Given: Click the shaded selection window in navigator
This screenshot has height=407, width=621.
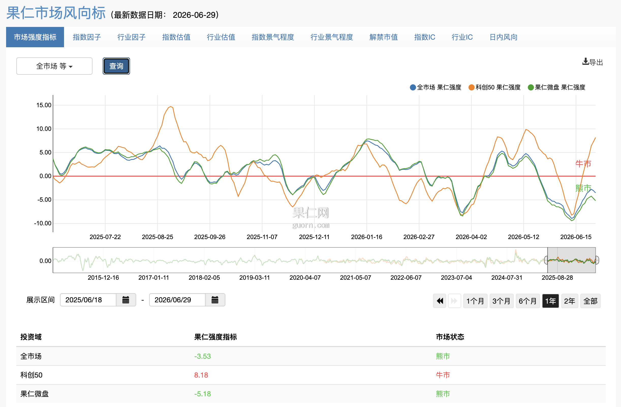Looking at the screenshot, I should [571, 260].
